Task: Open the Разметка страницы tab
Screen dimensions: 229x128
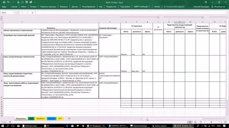Action: pos(48,7)
